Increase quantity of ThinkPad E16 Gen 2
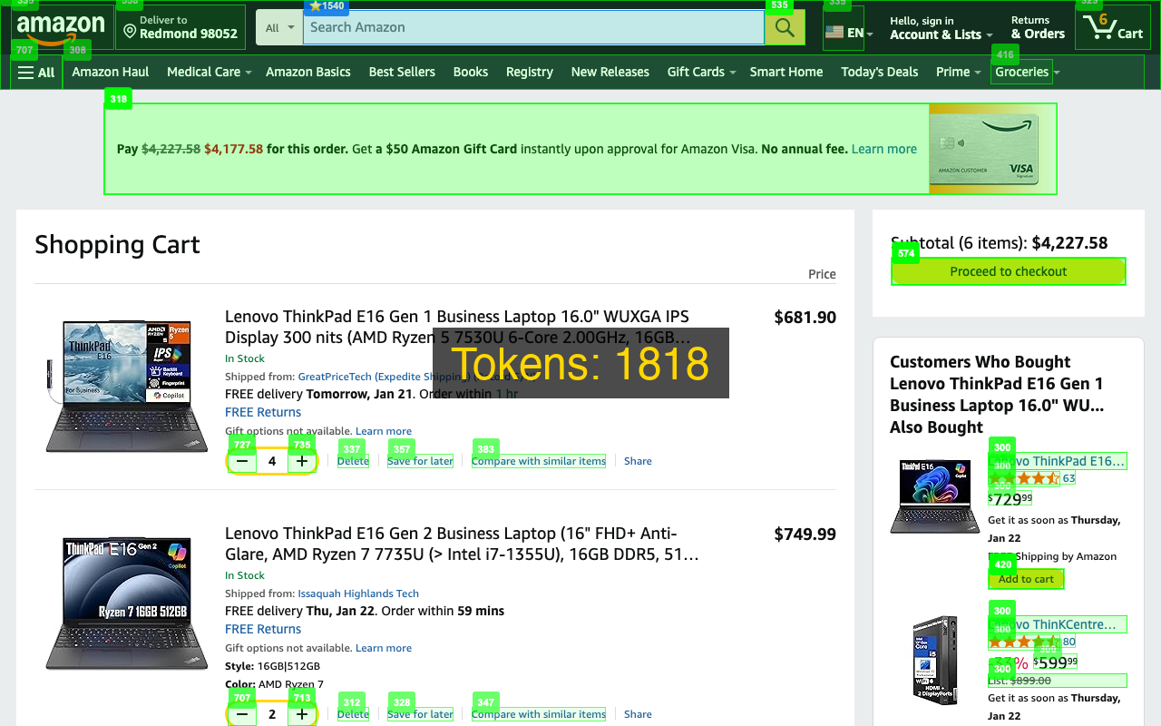 [302, 714]
